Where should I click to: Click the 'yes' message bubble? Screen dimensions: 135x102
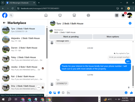pyautogui.click(x=128, y=61)
